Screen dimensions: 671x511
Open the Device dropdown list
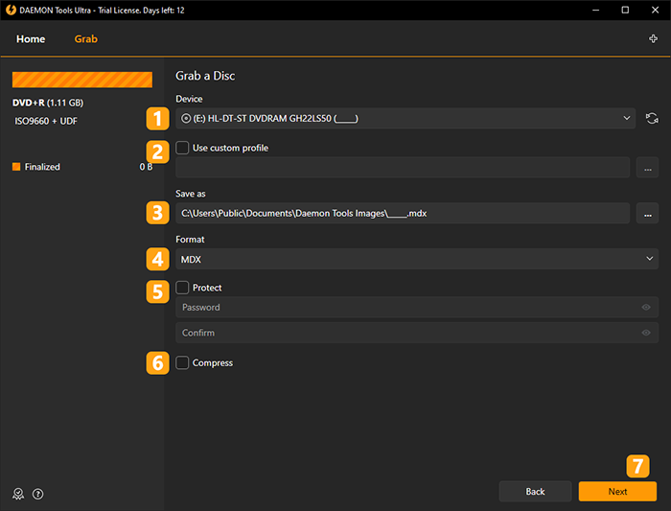coord(405,119)
